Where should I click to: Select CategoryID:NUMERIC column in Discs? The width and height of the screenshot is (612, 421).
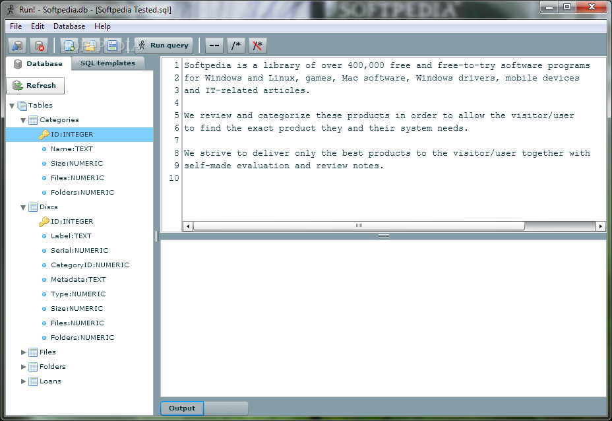click(90, 265)
